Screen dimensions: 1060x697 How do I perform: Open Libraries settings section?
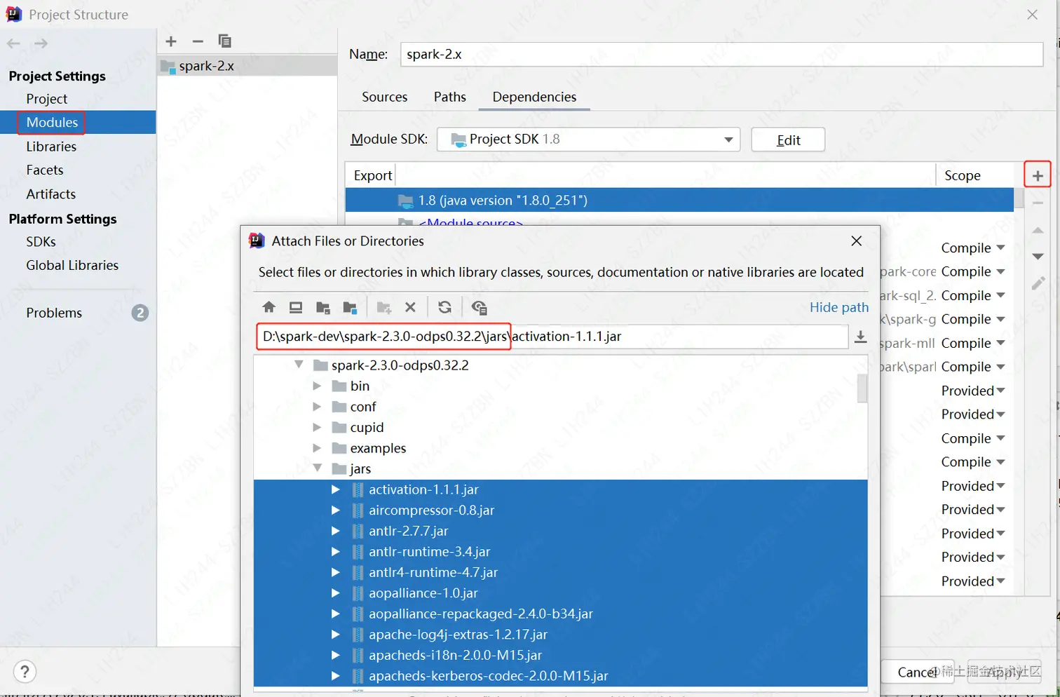pos(51,147)
